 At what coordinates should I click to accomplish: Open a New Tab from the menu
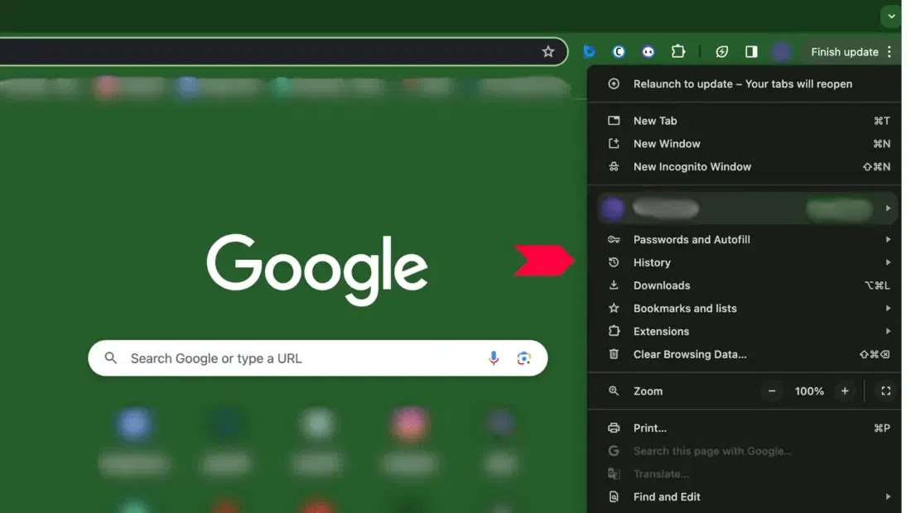(745, 121)
